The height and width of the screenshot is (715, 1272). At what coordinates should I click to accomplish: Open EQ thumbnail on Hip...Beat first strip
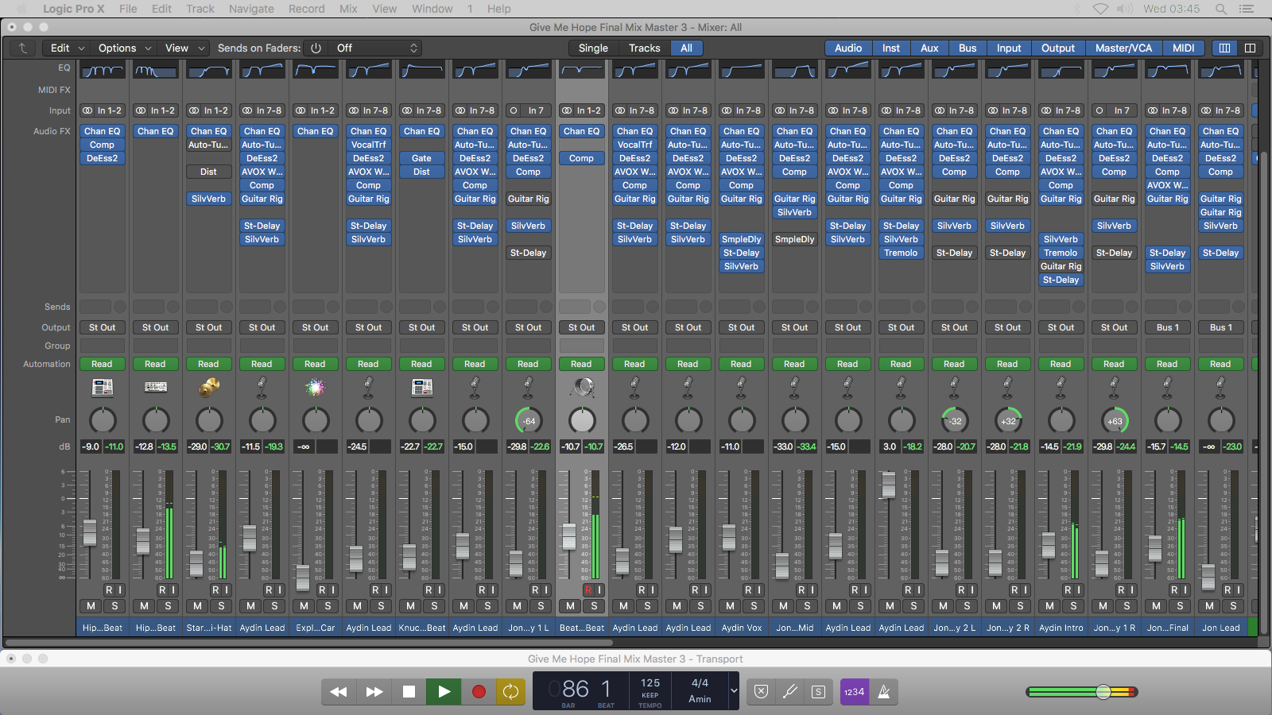tap(103, 70)
